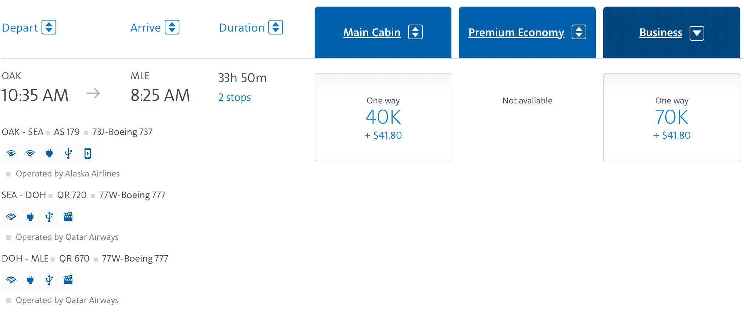Image resolution: width=744 pixels, height=314 pixels.
Task: Select the 70K Business one-way fare
Action: pyautogui.click(x=672, y=117)
